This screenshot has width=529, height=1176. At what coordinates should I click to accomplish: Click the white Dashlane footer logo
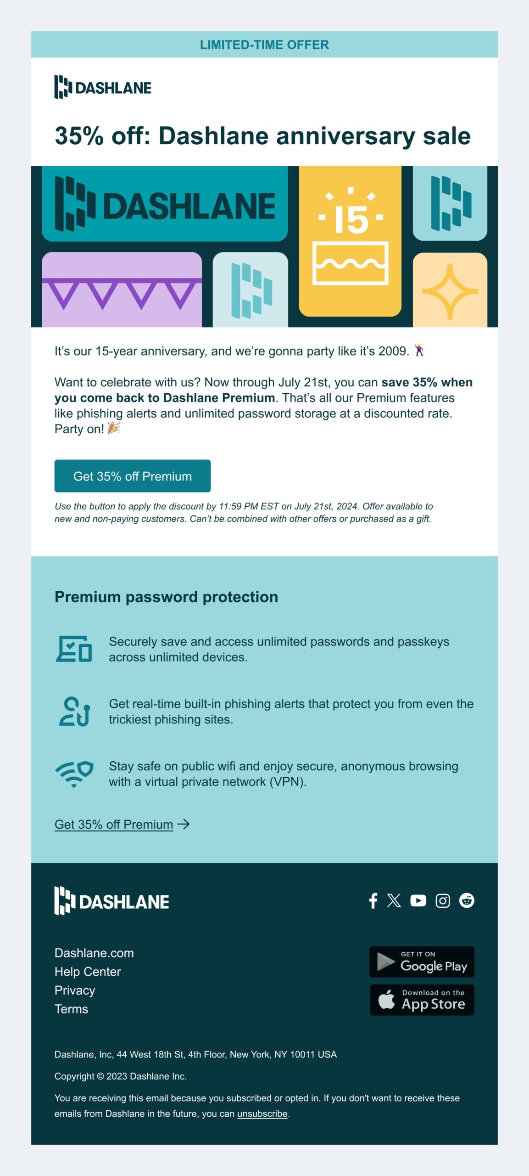pyautogui.click(x=111, y=901)
